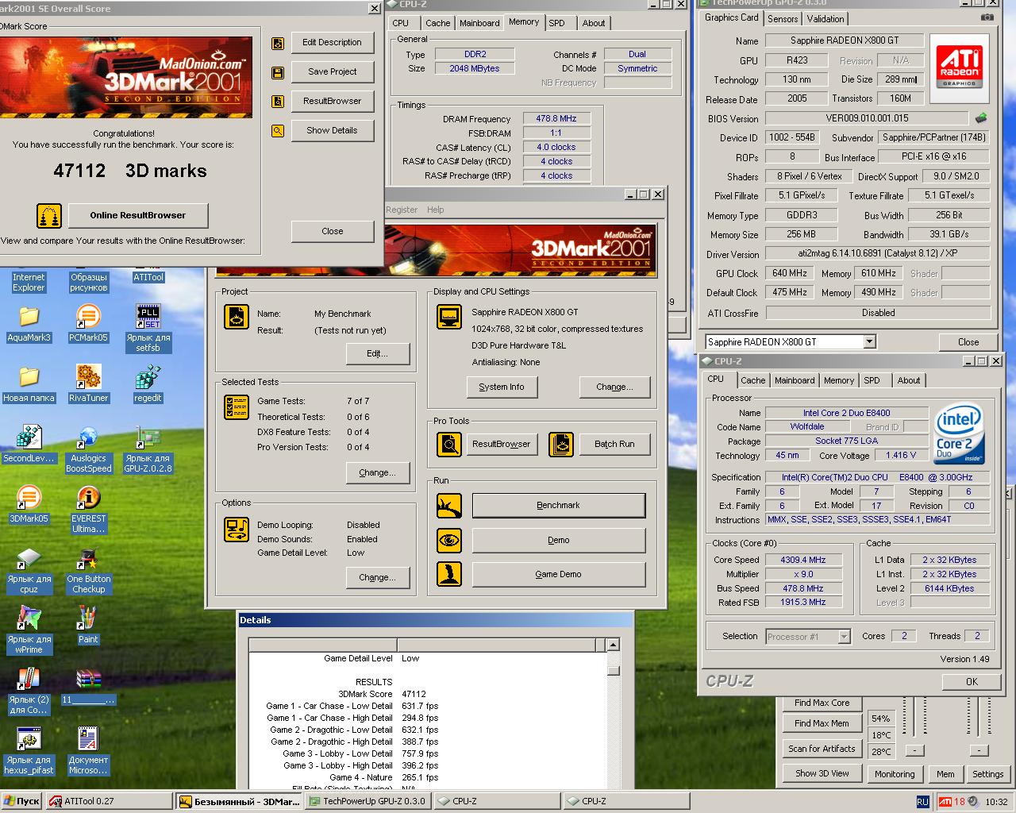Click the GPU-Z screenshot camera icon
The width and height of the screenshot is (1016, 813).
click(x=987, y=17)
